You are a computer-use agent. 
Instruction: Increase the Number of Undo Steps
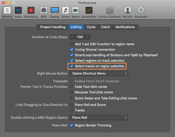coord(87,37)
